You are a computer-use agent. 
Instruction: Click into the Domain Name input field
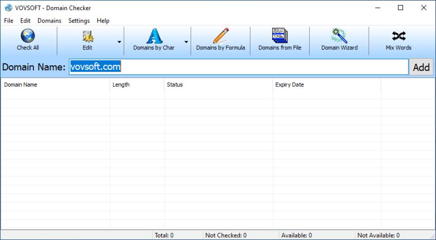coord(238,67)
